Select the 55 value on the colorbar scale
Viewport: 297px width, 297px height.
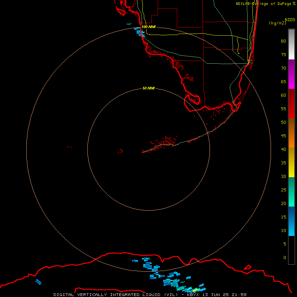pos(283,109)
